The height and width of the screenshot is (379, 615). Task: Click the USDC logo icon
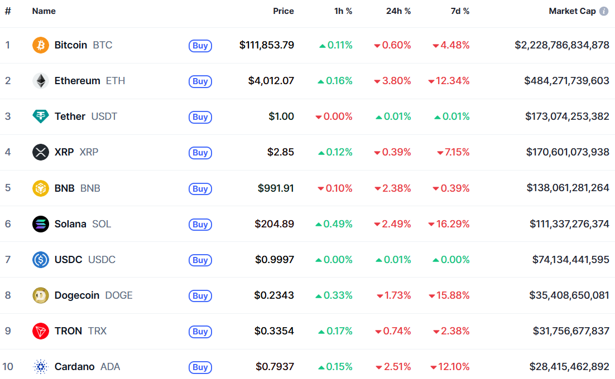click(x=41, y=260)
